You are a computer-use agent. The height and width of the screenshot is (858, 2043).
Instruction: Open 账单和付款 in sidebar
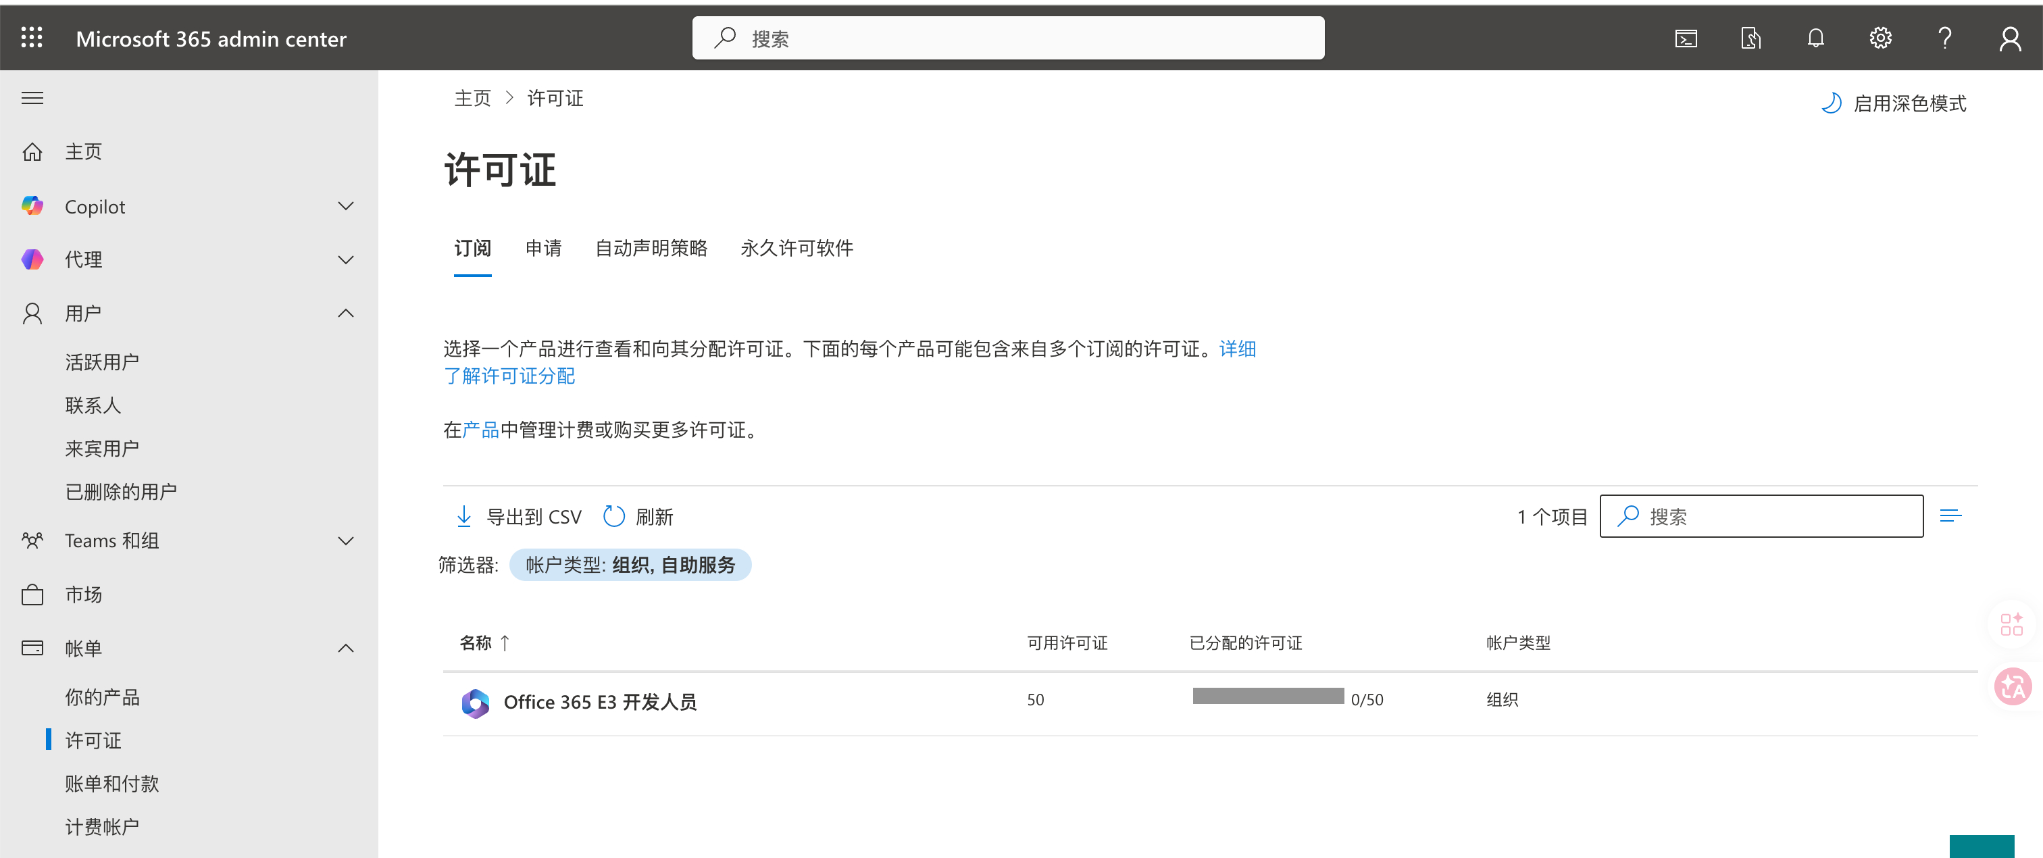coord(112,784)
